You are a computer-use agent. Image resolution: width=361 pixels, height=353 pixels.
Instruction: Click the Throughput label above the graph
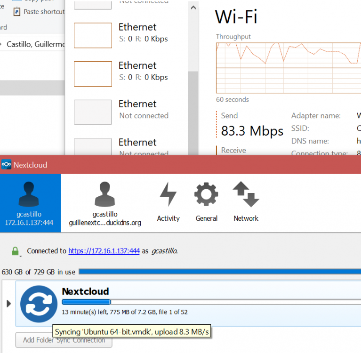pos(233,37)
